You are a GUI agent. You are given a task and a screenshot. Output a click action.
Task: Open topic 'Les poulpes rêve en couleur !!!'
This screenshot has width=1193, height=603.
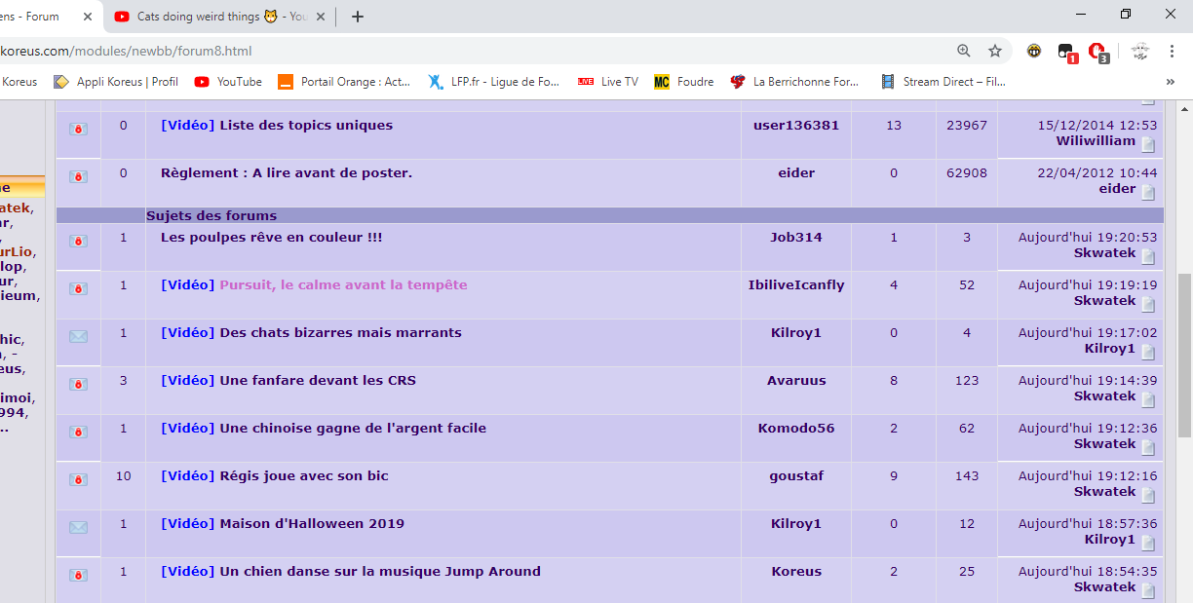271,237
